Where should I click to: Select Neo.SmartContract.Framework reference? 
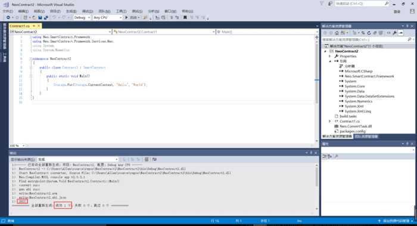click(369, 76)
